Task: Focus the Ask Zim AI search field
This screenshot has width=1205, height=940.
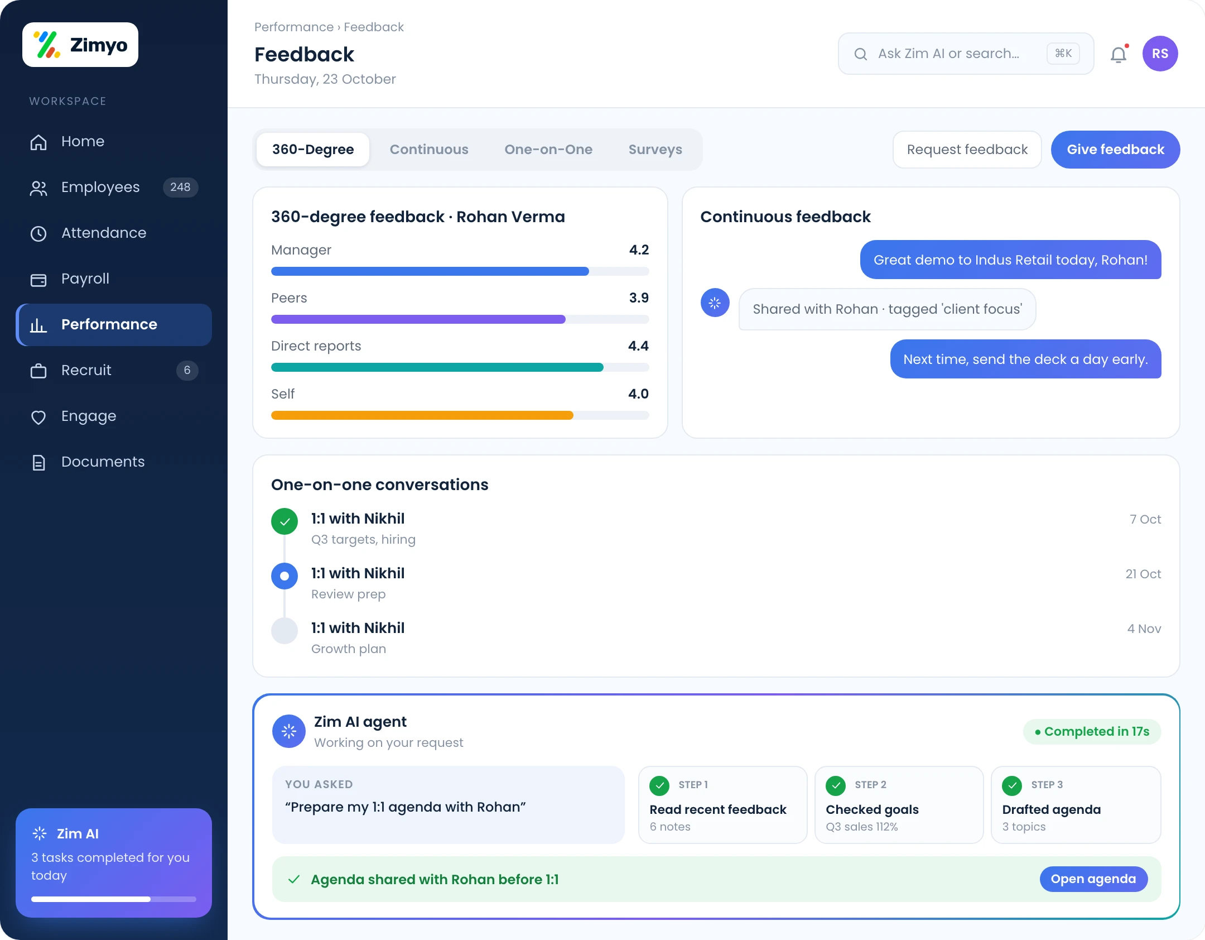Action: click(x=966, y=54)
